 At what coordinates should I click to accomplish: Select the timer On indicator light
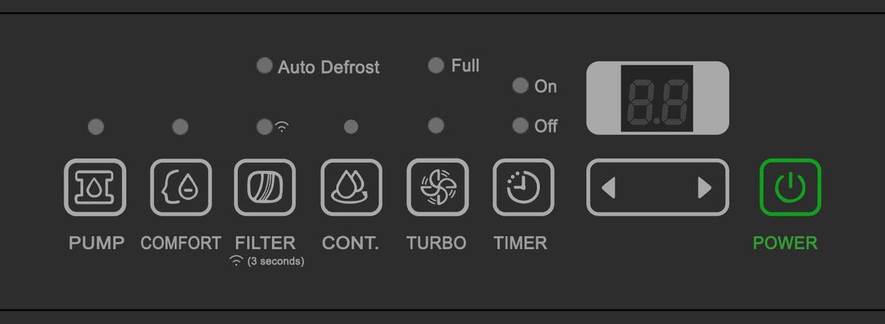click(521, 85)
